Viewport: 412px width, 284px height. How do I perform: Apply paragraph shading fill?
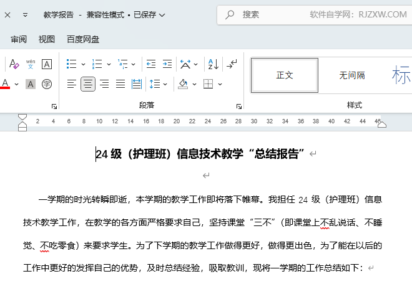184,84
